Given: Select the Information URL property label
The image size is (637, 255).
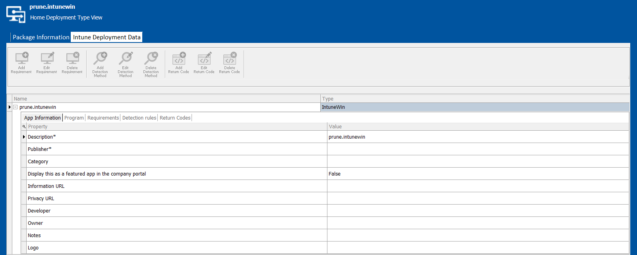Looking at the screenshot, I should pyautogui.click(x=46, y=186).
